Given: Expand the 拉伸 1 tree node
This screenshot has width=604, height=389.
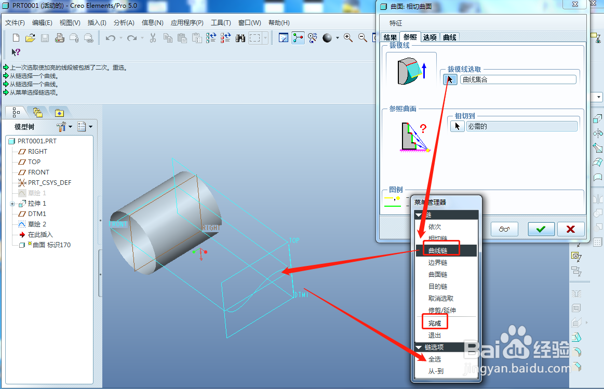Looking at the screenshot, I should coord(12,204).
